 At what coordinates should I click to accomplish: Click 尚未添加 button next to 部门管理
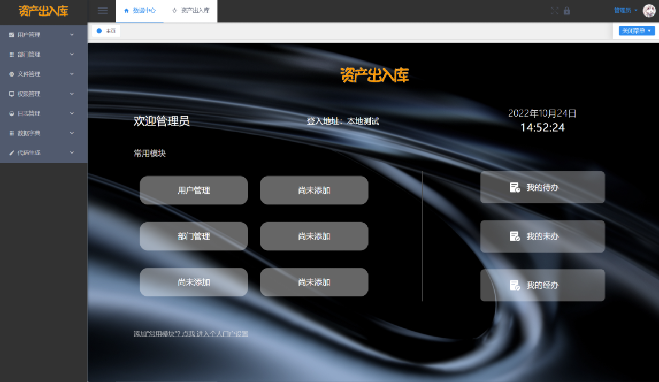[x=314, y=236]
